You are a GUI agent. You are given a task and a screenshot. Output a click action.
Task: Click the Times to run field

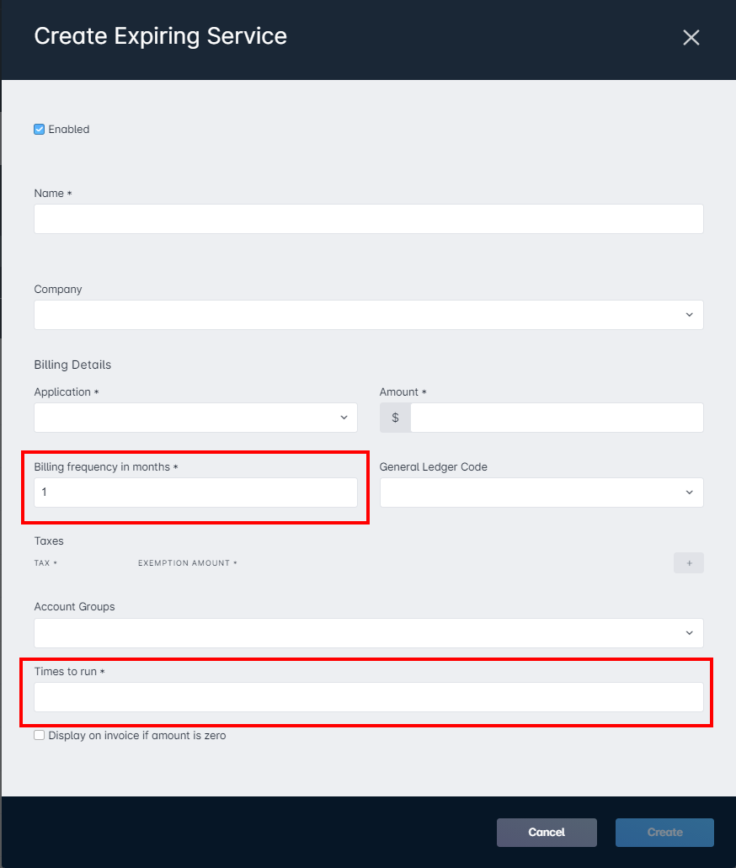coord(369,697)
